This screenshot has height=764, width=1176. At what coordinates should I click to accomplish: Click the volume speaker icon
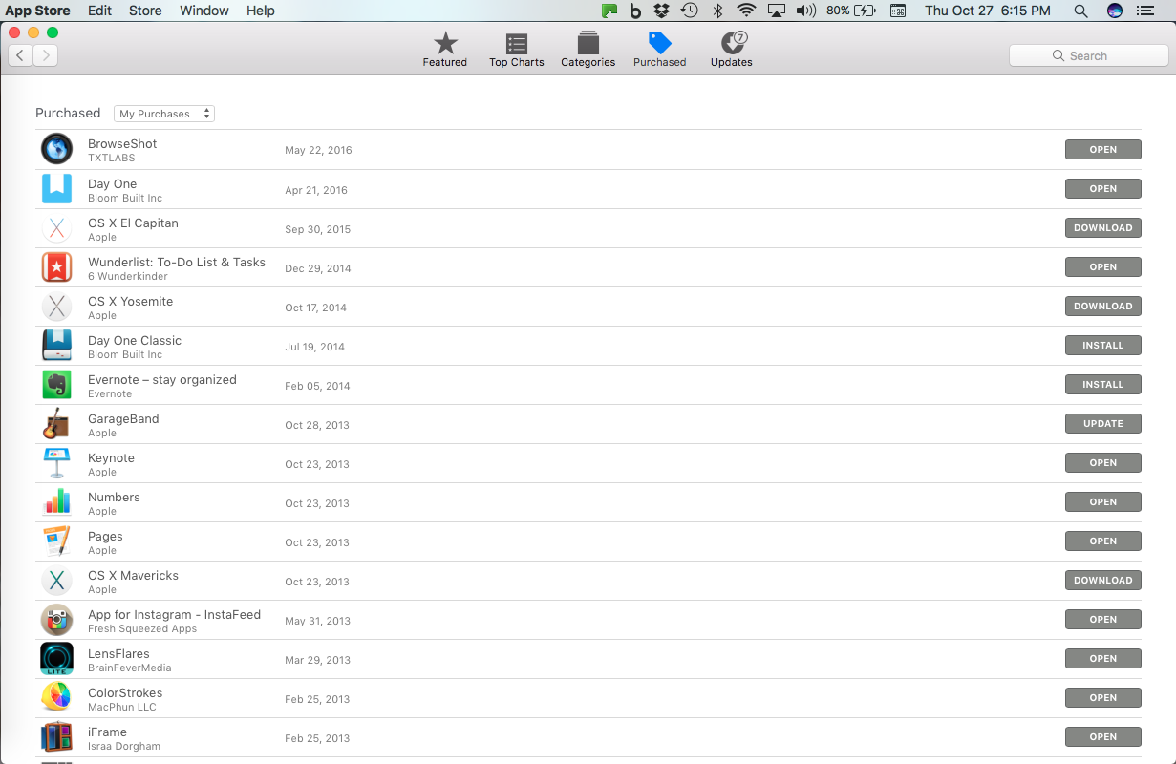click(x=806, y=11)
